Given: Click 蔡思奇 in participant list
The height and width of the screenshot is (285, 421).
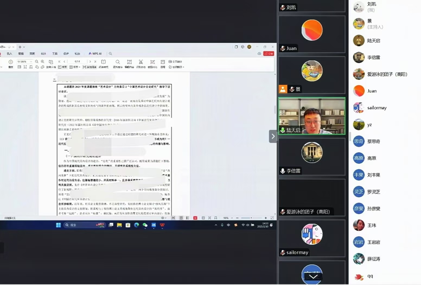Looking at the screenshot, I should [385, 141].
